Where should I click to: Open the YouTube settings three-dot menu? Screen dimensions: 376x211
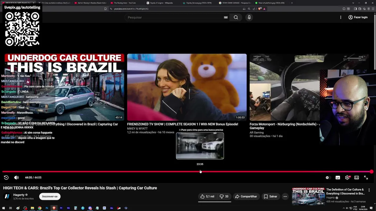click(341, 17)
